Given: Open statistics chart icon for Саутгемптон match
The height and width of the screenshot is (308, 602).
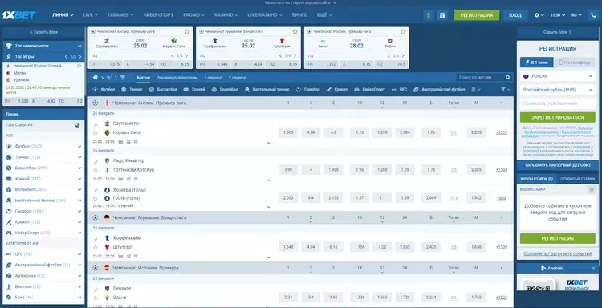Looking at the screenshot, I should [x=121, y=141].
